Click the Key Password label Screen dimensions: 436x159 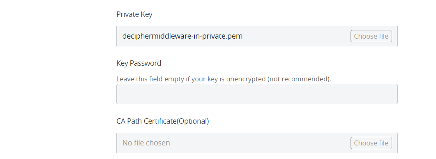pyautogui.click(x=139, y=63)
